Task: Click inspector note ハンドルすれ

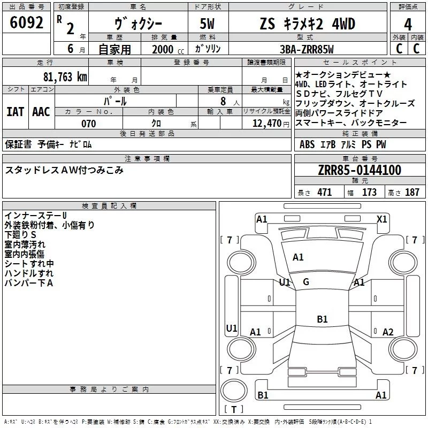Action: click(x=29, y=273)
